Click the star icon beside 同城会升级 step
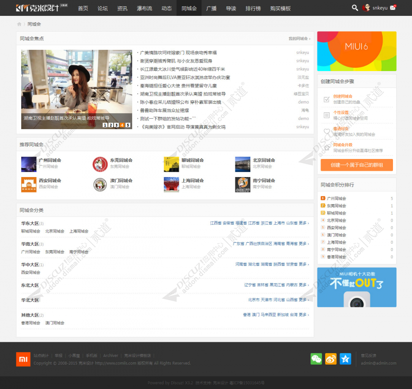Image resolution: width=412 pixels, height=389 pixels. 326,148
